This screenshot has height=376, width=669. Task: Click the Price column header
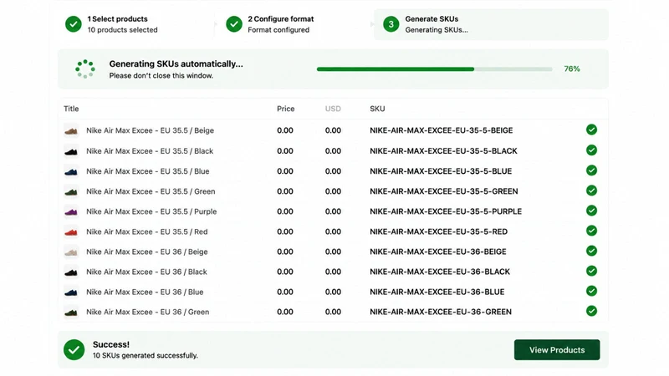point(285,109)
